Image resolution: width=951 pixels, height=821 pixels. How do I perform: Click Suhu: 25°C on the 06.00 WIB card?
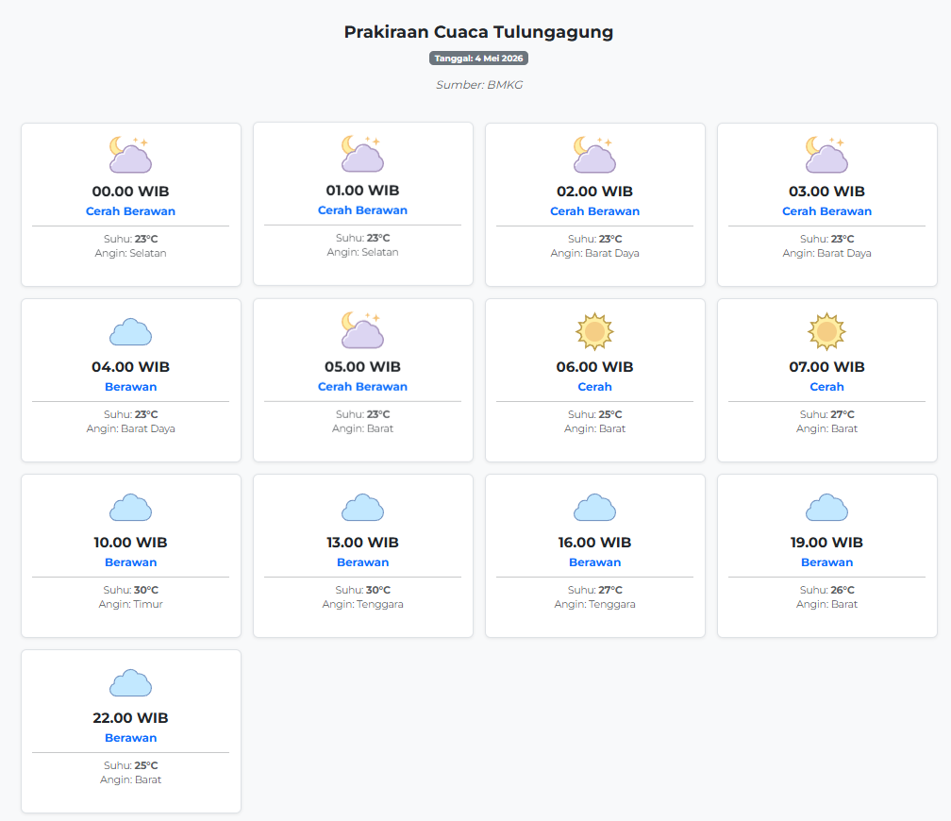tap(594, 414)
